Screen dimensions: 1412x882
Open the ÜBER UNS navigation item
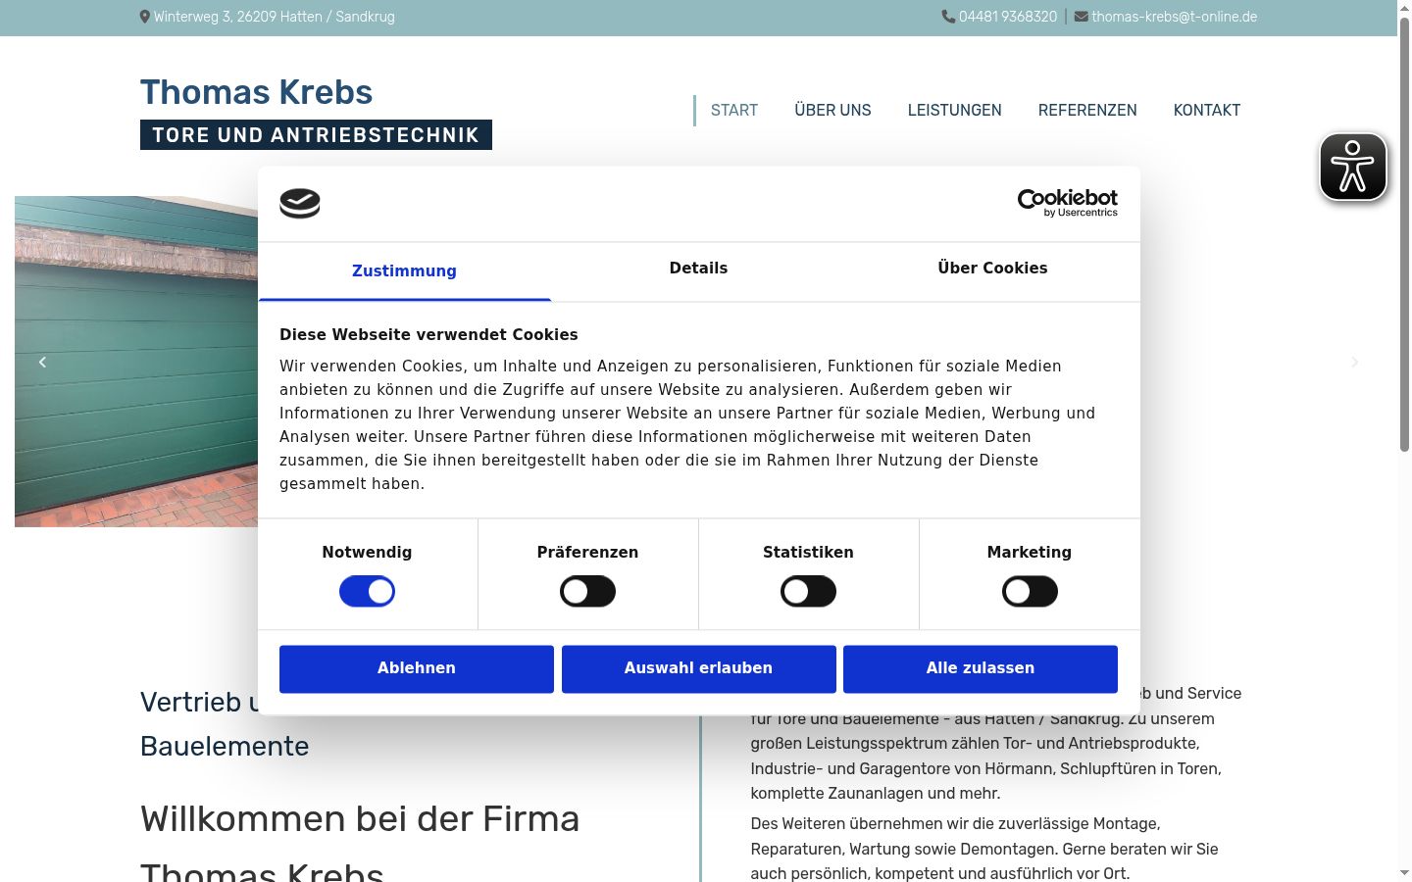[x=832, y=110]
